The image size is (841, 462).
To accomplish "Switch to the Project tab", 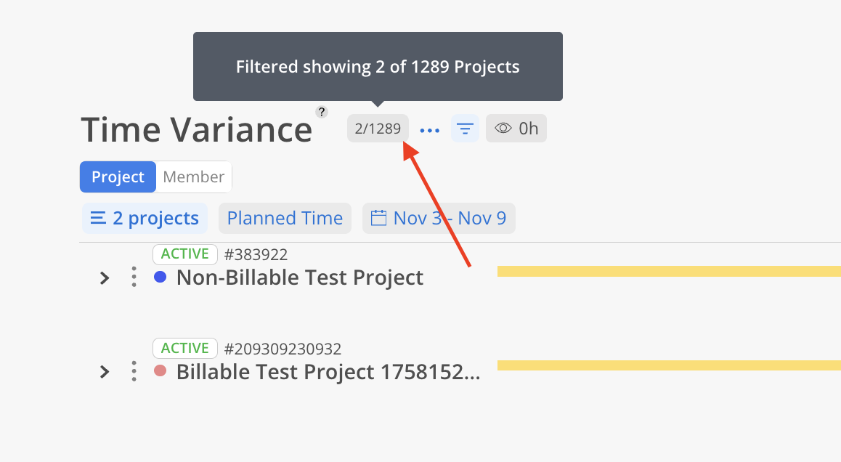I will tap(118, 177).
